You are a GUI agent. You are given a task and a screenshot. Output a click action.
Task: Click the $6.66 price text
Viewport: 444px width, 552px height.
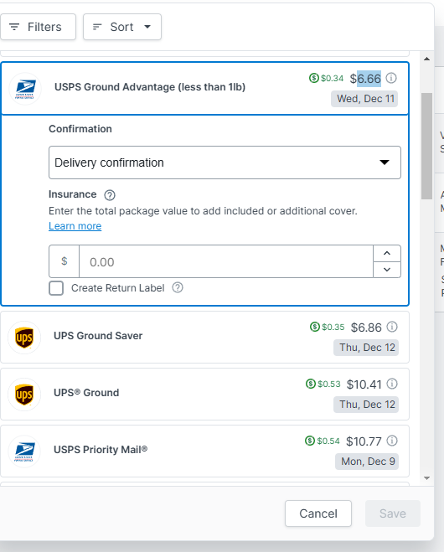(x=365, y=79)
